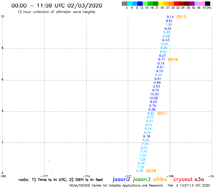
Task: Select the 9.19 wave height value
Action: 159,71
